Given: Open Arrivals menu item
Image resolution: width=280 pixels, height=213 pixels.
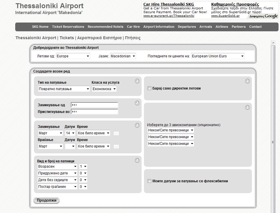Looking at the screenshot, I should (x=206, y=27).
